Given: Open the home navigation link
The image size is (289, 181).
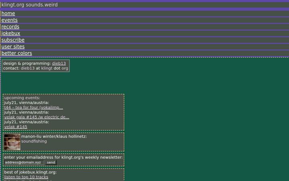Looking at the screenshot, I should (x=8, y=14).
